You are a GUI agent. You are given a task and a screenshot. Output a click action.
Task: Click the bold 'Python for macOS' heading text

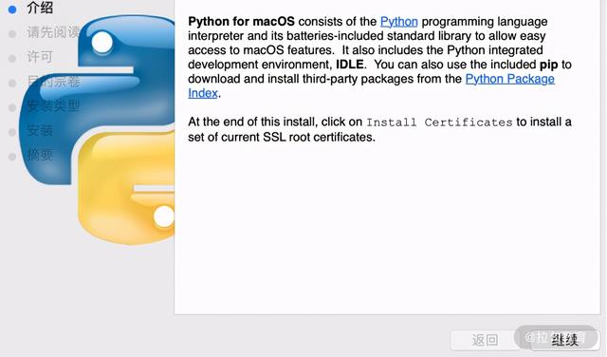241,22
